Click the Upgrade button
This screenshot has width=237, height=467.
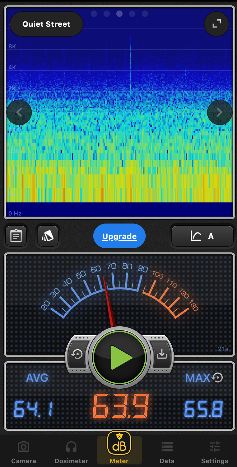tap(119, 236)
